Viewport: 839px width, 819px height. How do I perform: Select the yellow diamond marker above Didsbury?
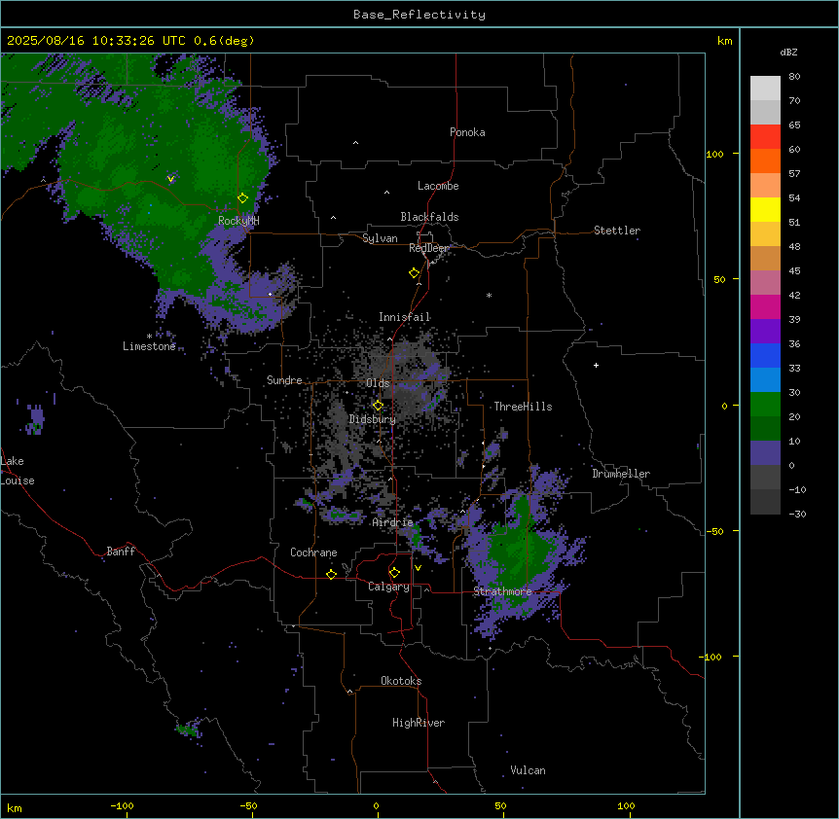[x=378, y=406]
